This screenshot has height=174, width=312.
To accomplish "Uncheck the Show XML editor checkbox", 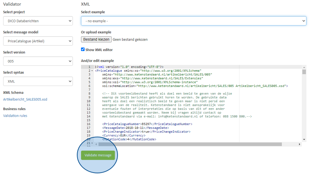I will point(83,49).
